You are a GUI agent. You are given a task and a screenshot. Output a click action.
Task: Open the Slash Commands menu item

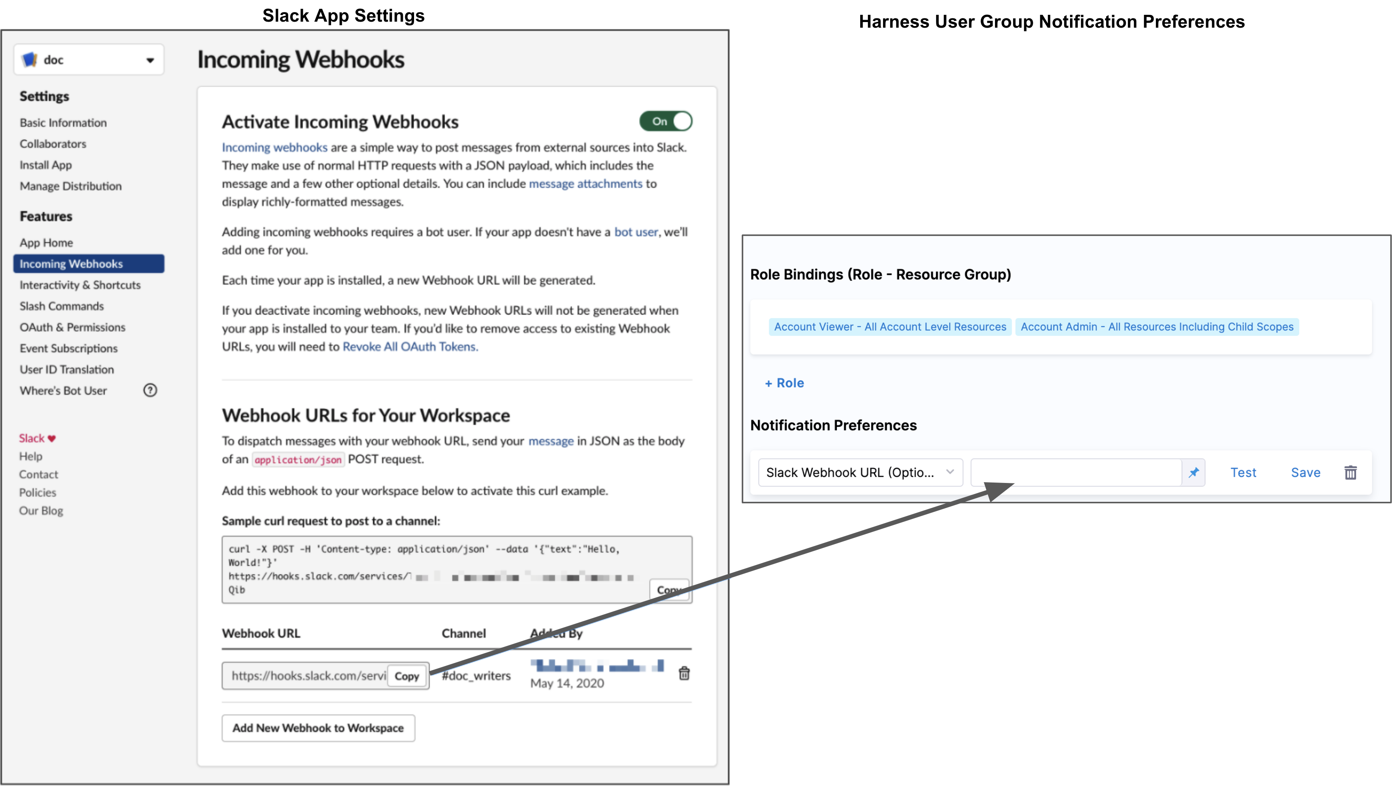point(60,306)
